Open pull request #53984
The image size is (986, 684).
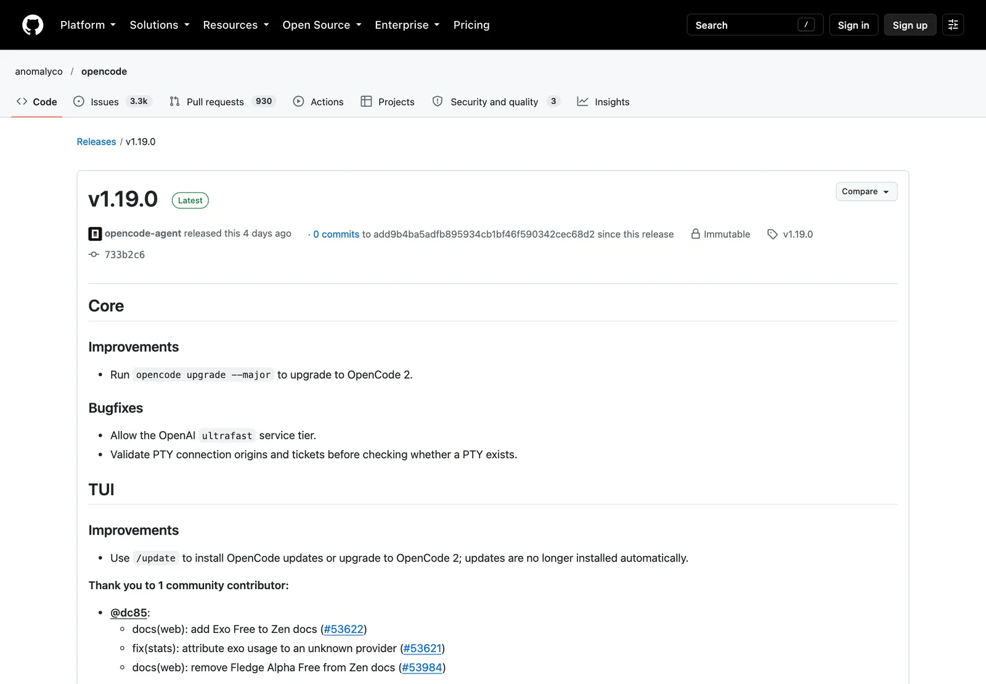coord(422,667)
